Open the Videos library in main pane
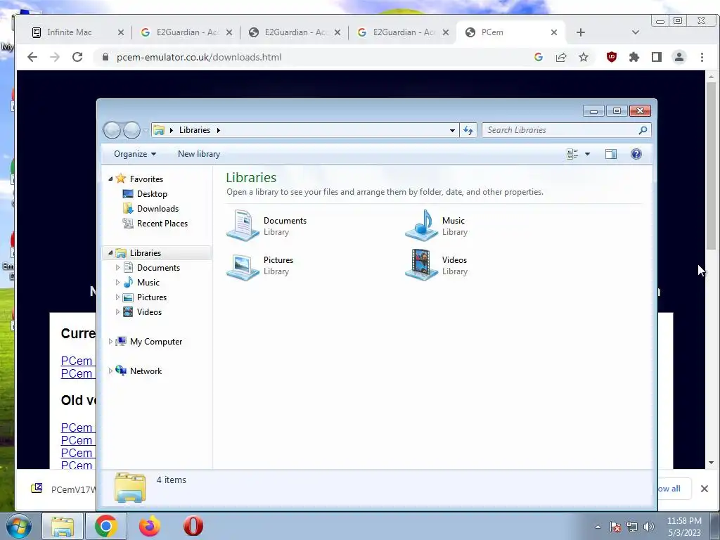The image size is (720, 540). (x=436, y=265)
